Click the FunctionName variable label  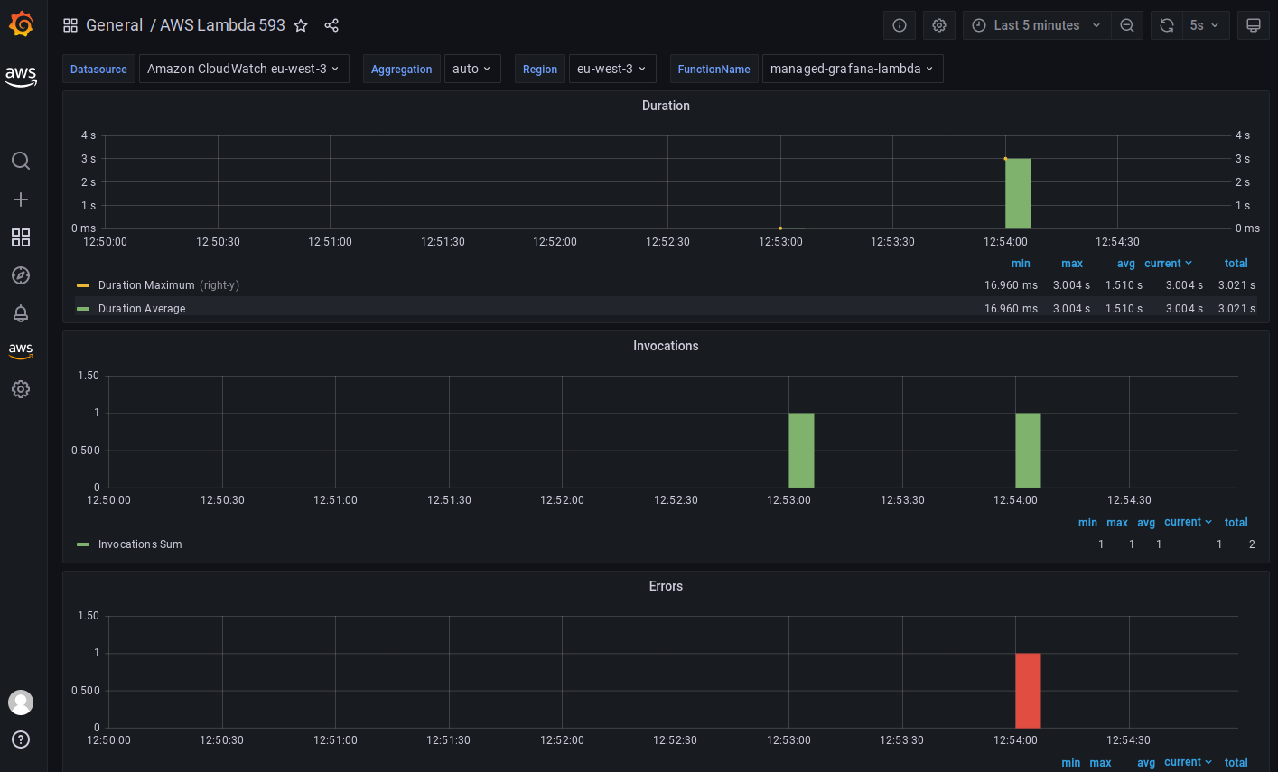714,69
